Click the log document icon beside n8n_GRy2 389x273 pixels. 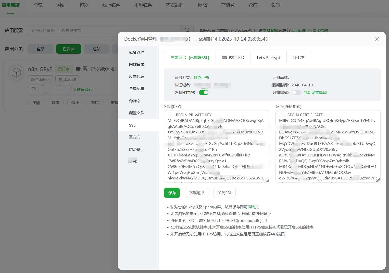(85, 69)
